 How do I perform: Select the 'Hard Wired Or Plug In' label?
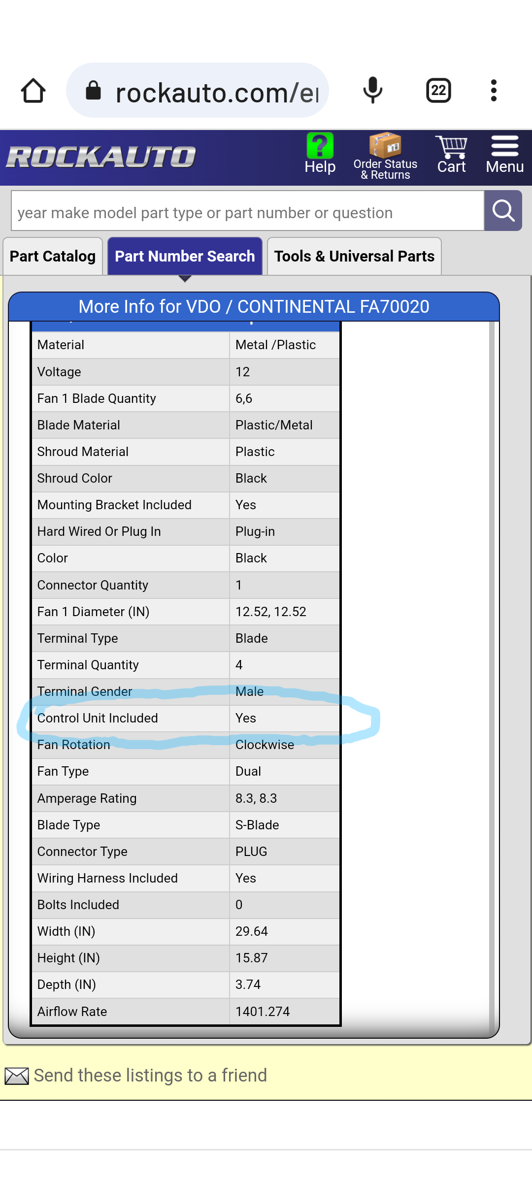coord(99,531)
